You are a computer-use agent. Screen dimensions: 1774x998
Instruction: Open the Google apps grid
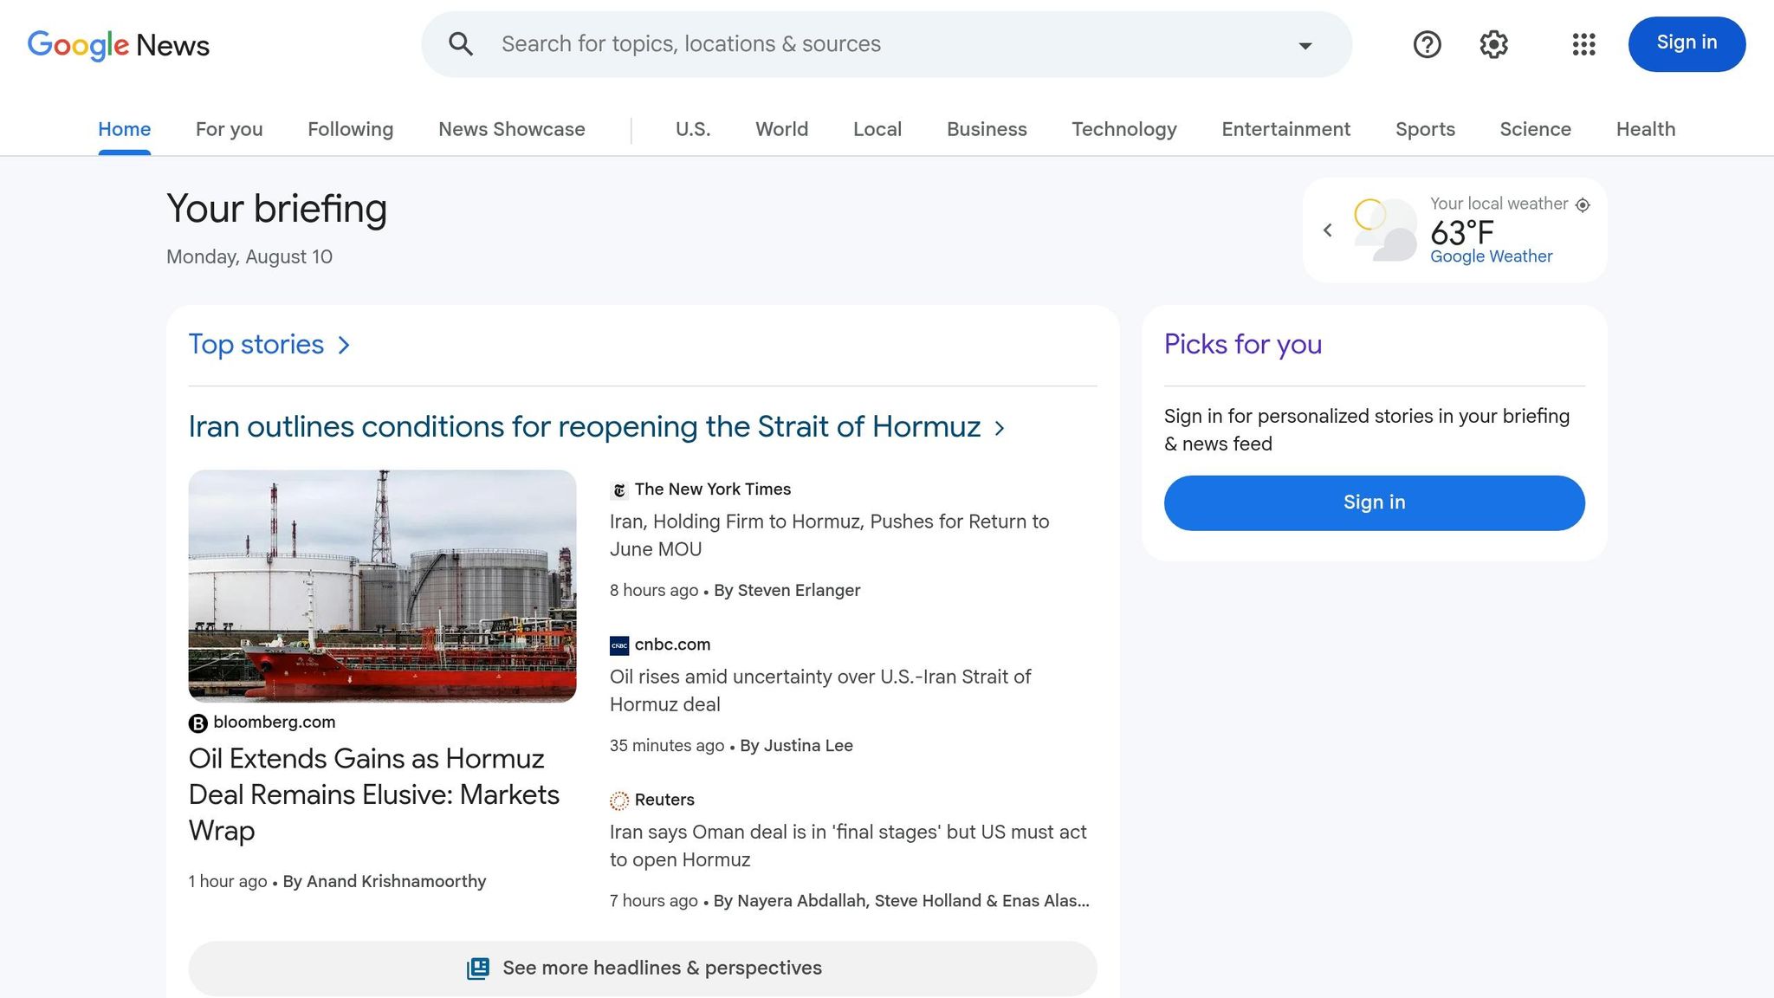pos(1583,44)
